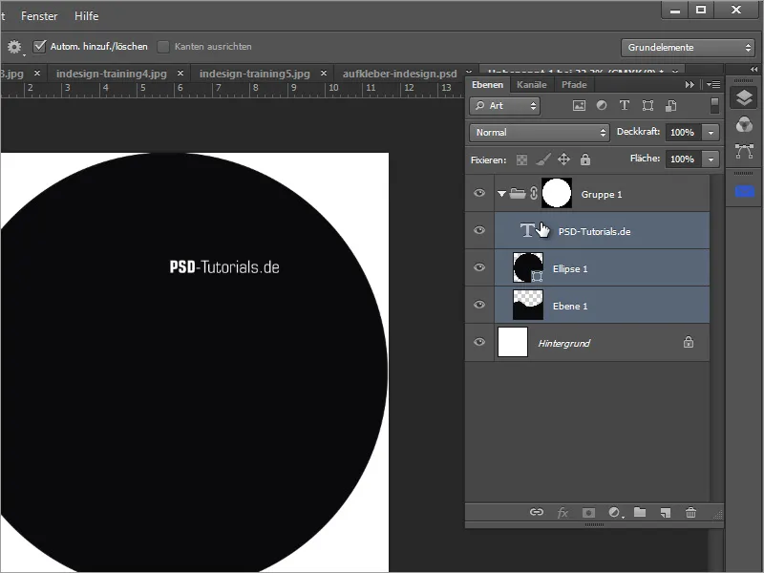Click the Deckkraft 100% value field
The height and width of the screenshot is (573, 764).
click(684, 133)
